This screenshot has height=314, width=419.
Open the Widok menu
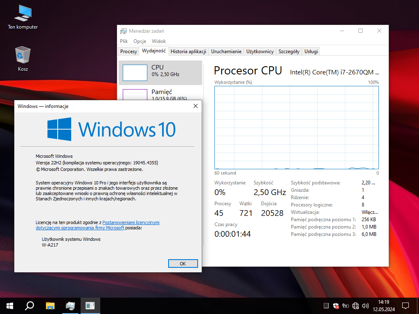point(159,41)
